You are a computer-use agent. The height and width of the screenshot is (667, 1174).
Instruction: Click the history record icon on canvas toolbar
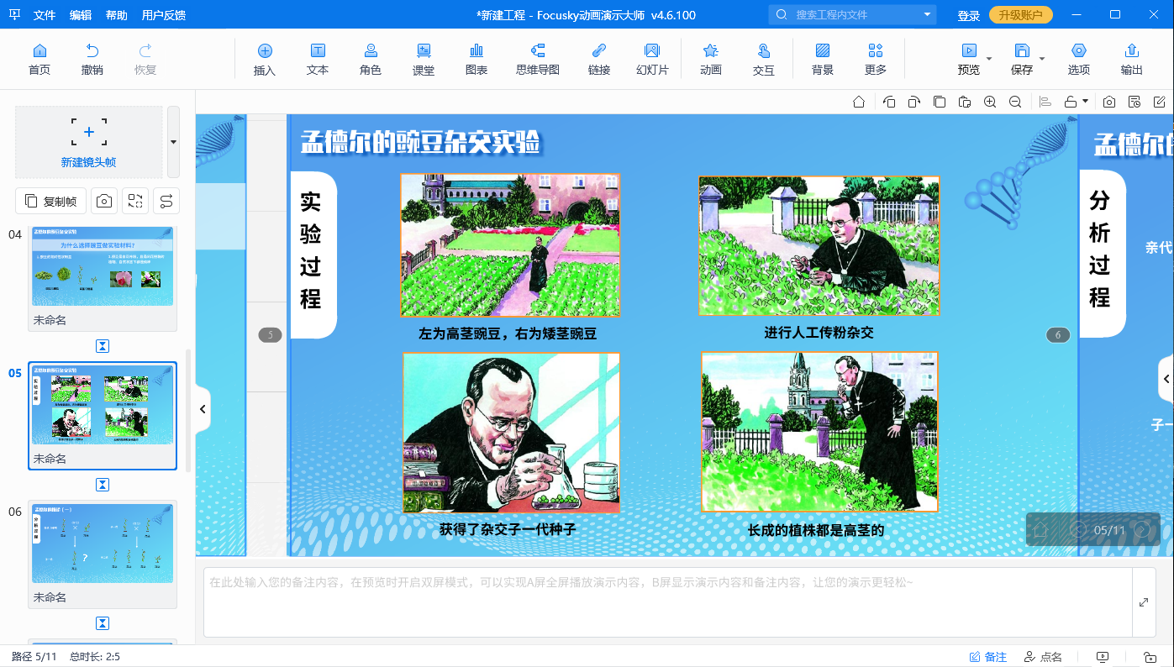pos(1135,102)
